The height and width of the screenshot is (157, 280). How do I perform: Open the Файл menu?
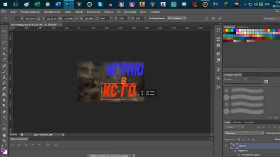click(x=13, y=12)
